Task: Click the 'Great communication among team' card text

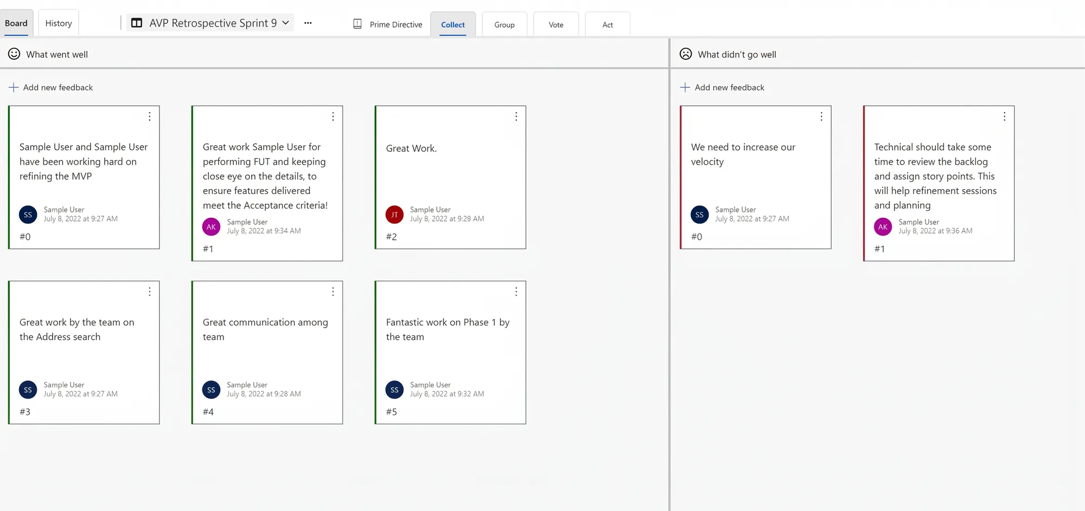Action: pyautogui.click(x=265, y=329)
